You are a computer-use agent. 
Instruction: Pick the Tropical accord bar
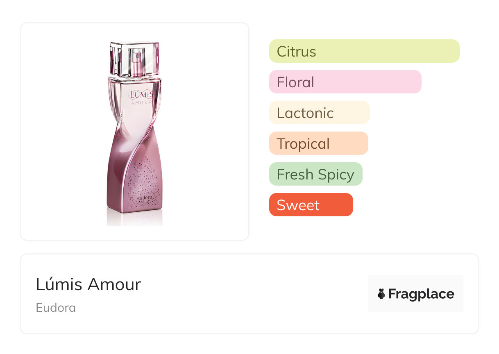[318, 143]
